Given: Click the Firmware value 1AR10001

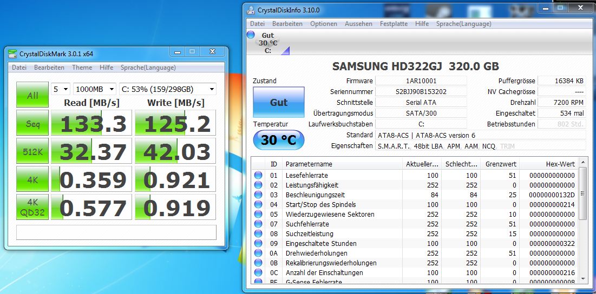Looking at the screenshot, I should click(421, 81).
